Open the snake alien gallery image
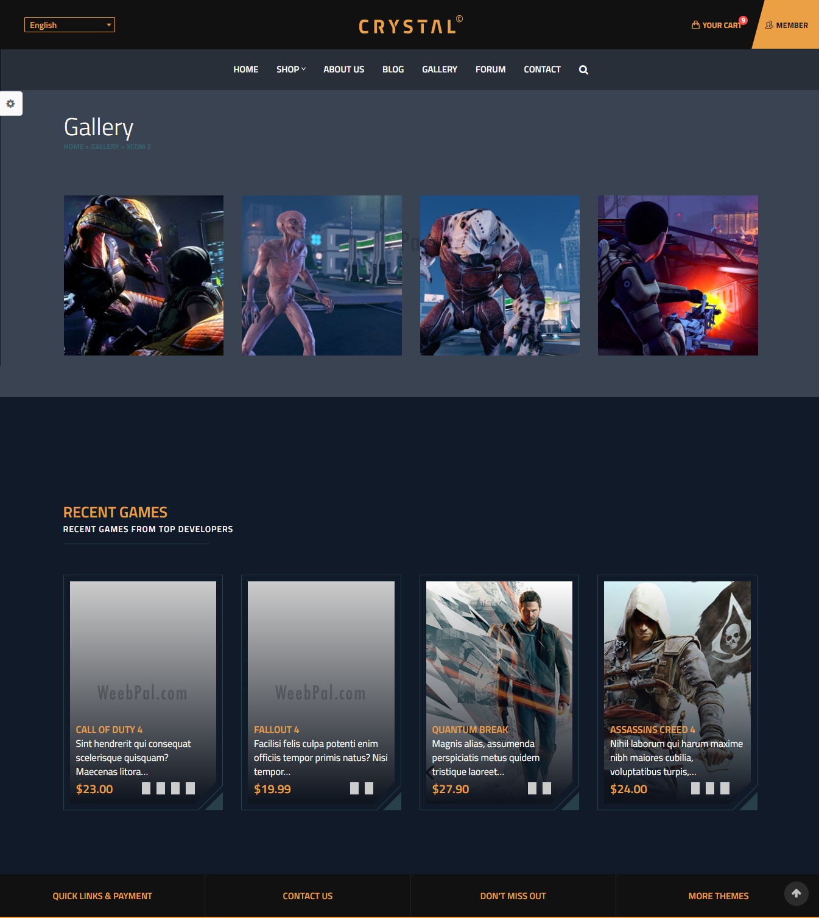 (144, 275)
